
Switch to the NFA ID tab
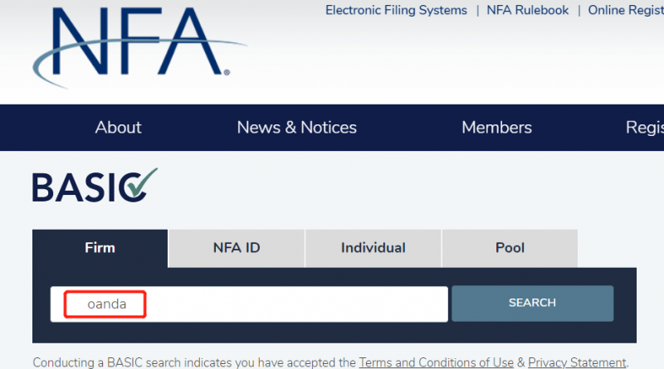pos(237,248)
